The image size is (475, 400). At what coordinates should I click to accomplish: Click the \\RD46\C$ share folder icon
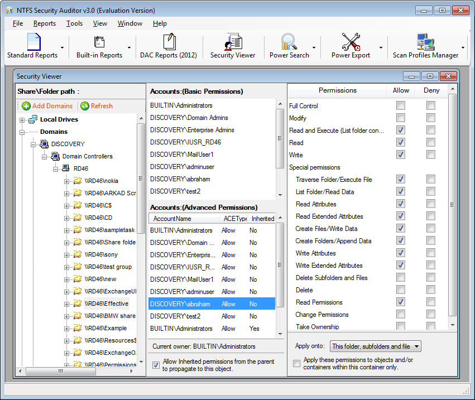pyautogui.click(x=78, y=205)
